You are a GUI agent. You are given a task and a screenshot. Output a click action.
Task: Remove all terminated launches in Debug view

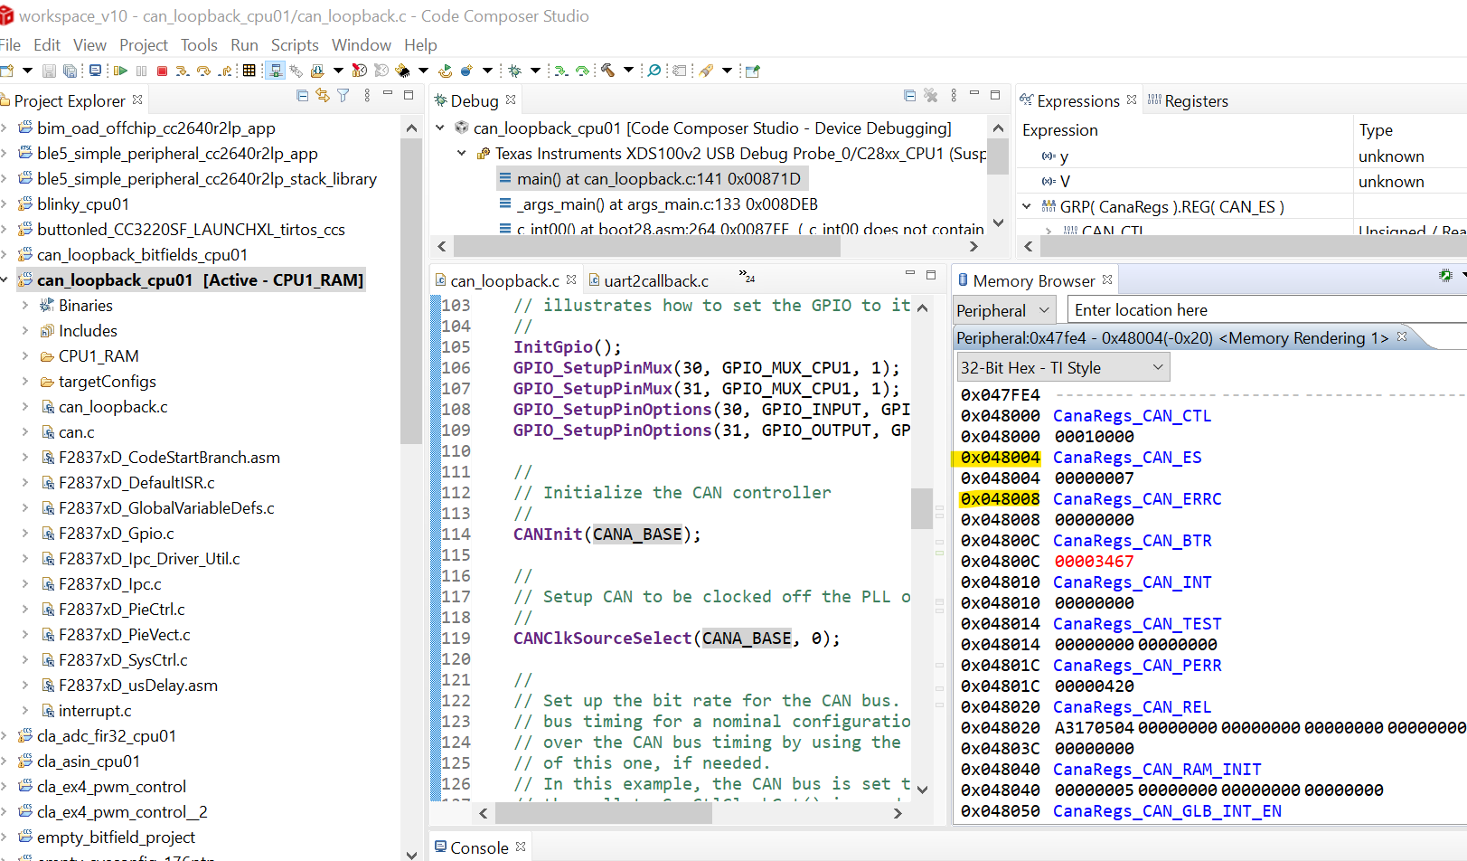[x=930, y=96]
